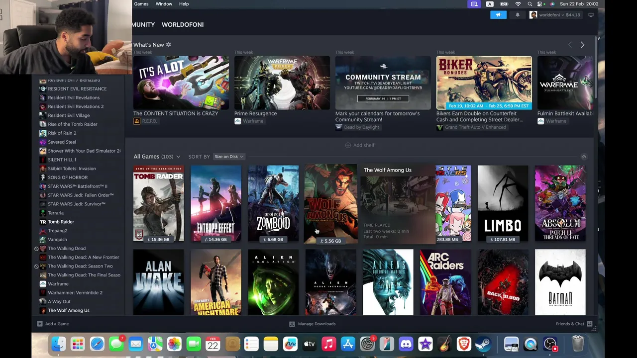The width and height of the screenshot is (637, 358).
Task: Open the Entropy Effect game cover
Action: pyautogui.click(x=216, y=203)
